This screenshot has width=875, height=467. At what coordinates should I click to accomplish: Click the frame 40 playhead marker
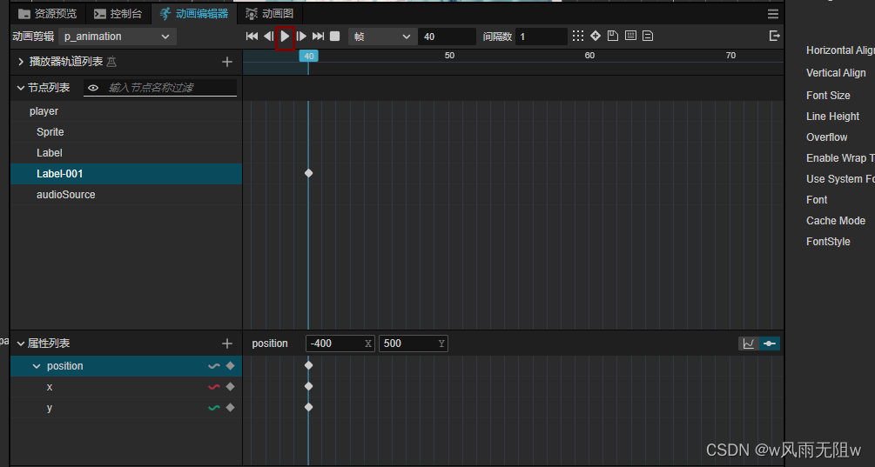308,56
